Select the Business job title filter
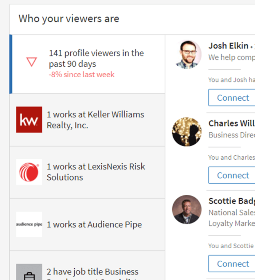 pos(87,265)
